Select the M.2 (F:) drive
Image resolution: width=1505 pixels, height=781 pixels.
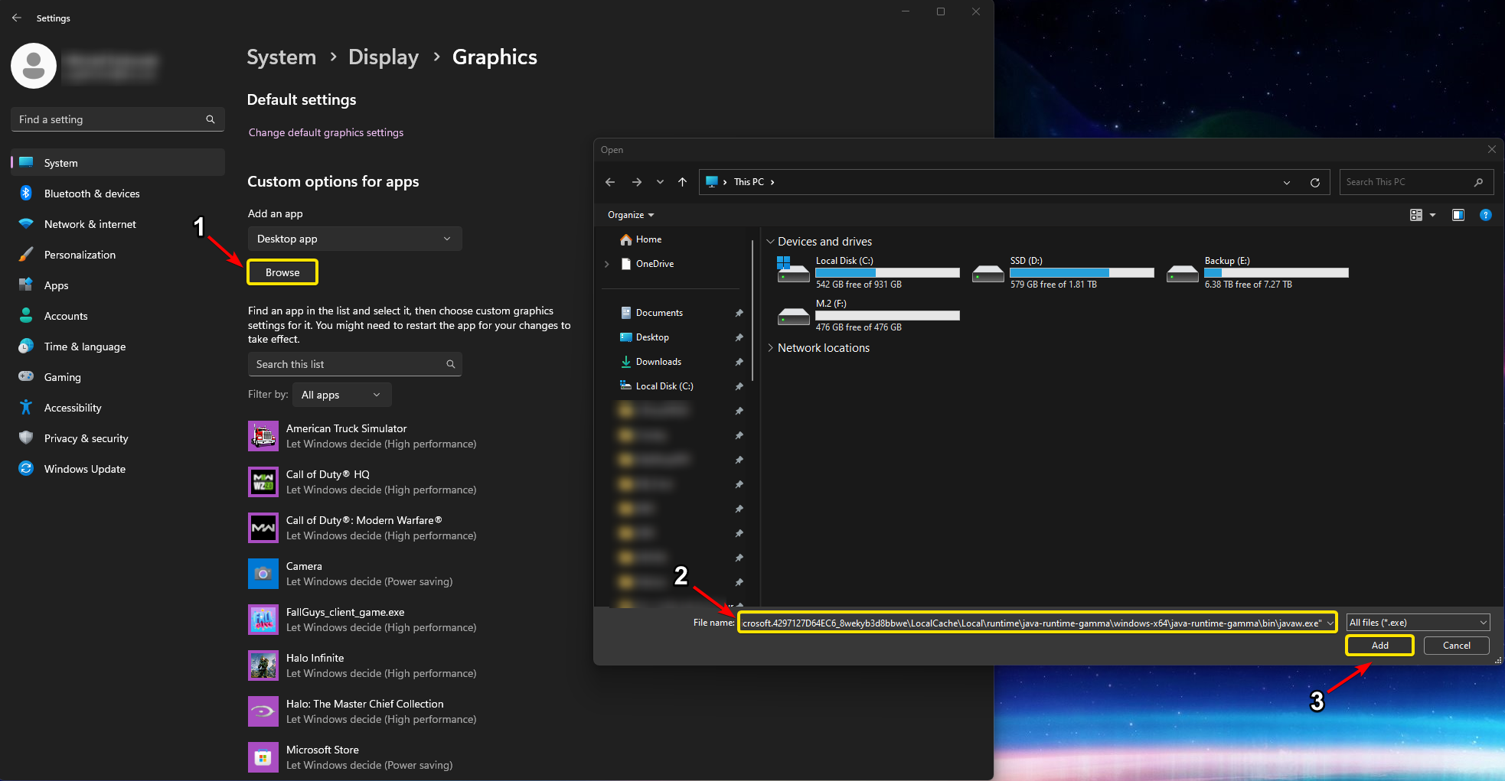coord(868,315)
